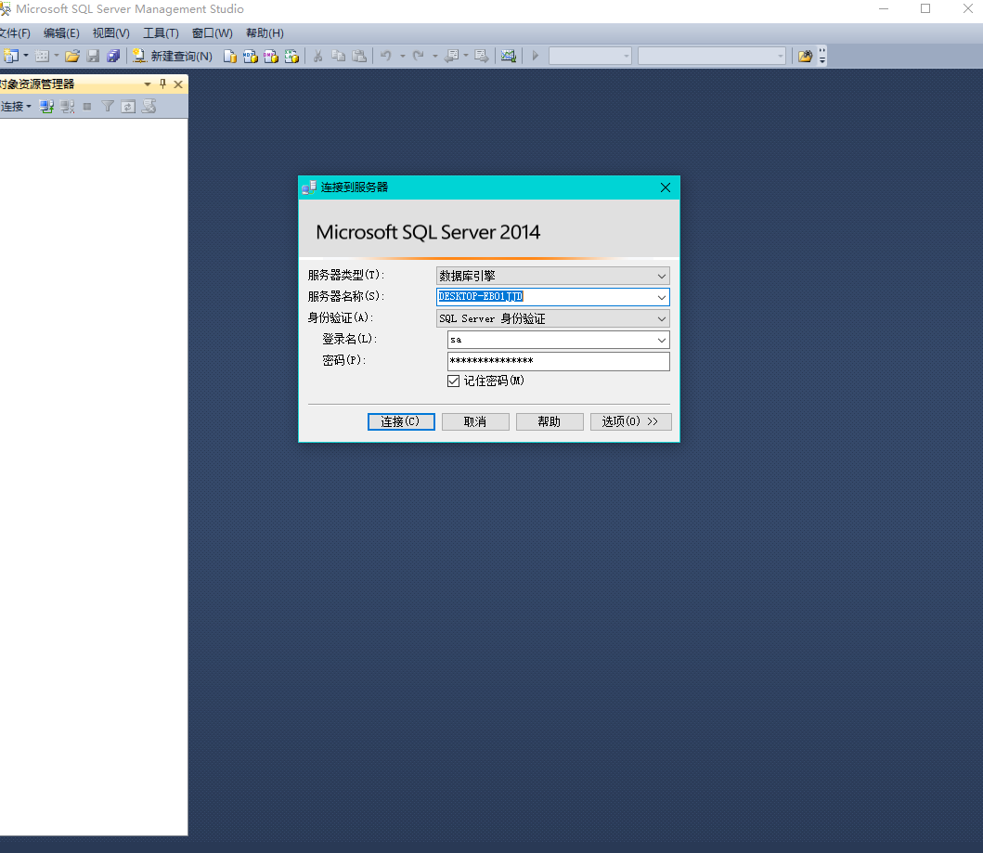The height and width of the screenshot is (853, 983).
Task: Open the toolbar overflow options arrow
Action: (821, 56)
